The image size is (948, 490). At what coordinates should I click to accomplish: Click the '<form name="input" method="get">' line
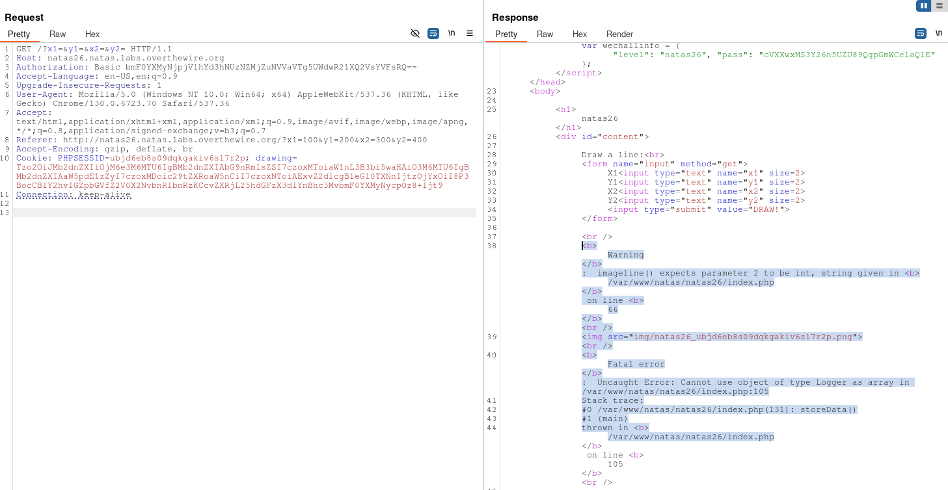(x=665, y=164)
